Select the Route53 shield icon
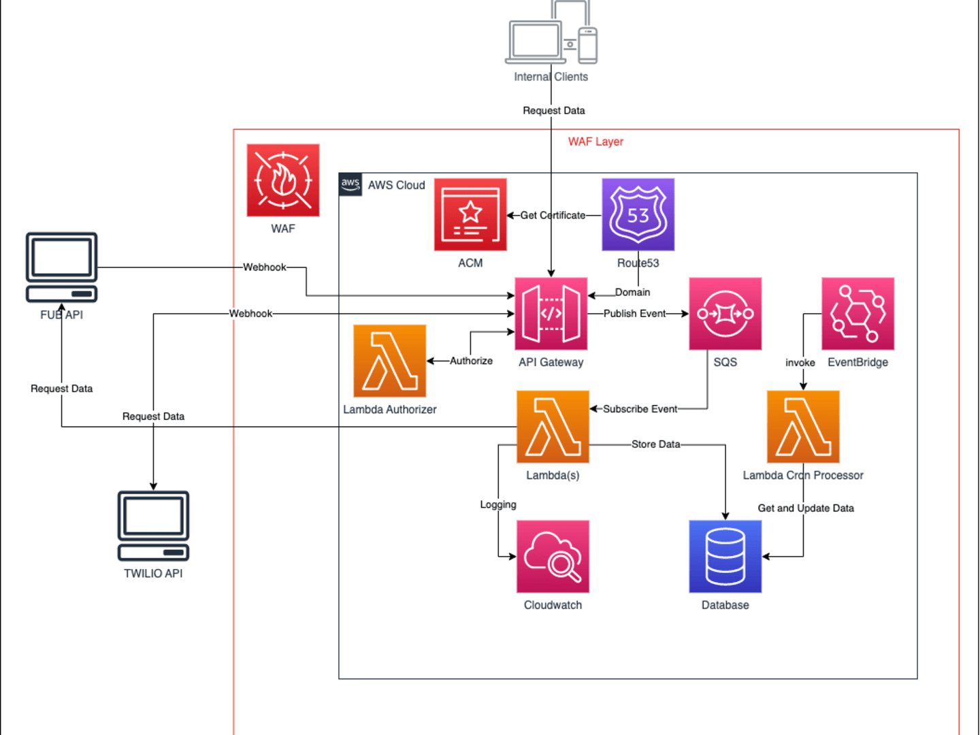This screenshot has height=735, width=980. pyautogui.click(x=638, y=215)
